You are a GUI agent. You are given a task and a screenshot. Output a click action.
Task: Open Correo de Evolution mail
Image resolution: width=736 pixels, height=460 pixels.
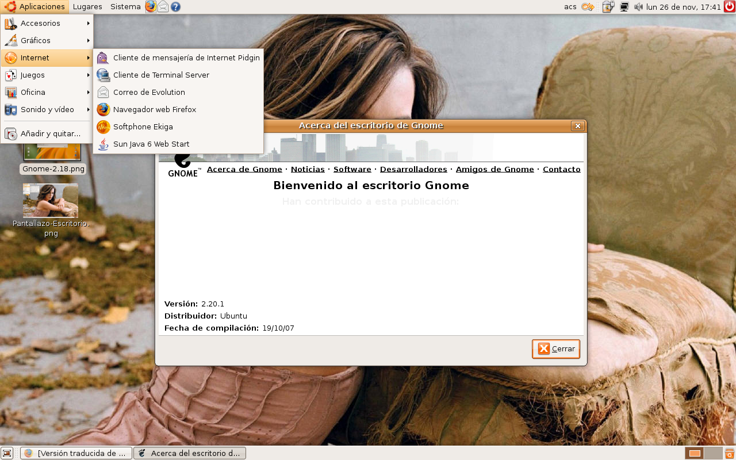click(148, 92)
